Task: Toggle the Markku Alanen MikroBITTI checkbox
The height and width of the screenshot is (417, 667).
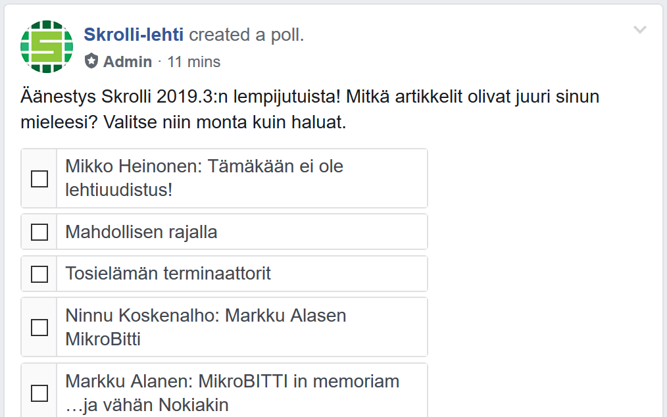Action: [x=39, y=393]
